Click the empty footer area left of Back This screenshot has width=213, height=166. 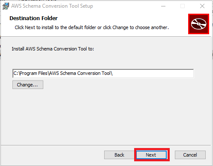pos(52,155)
